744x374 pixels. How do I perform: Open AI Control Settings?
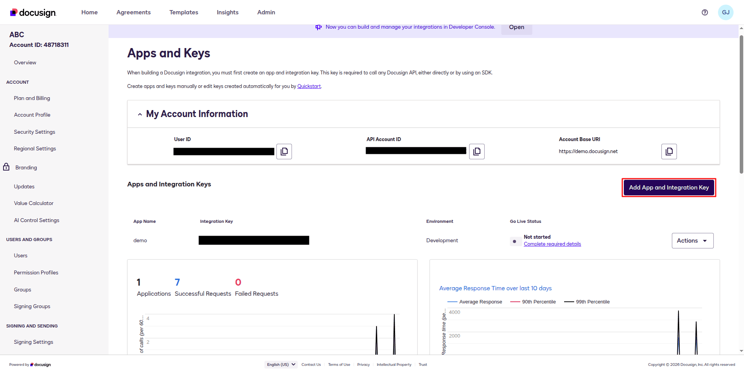[x=36, y=221]
